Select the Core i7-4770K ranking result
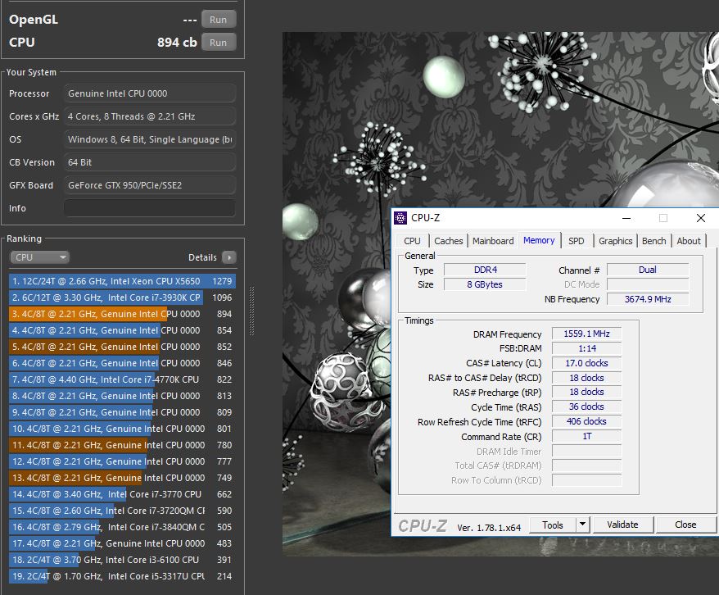This screenshot has height=595, width=719. click(122, 379)
